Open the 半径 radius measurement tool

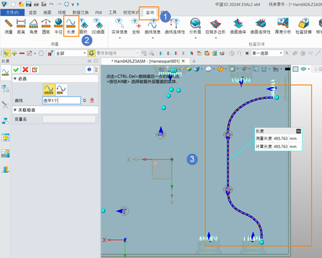point(58,26)
